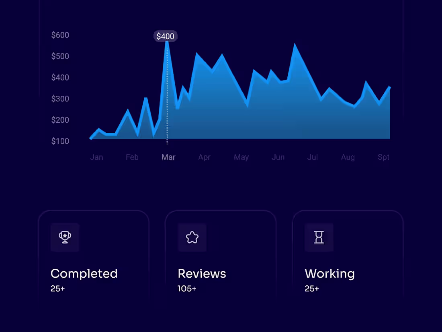Viewport: 442px width, 332px height.
Task: Click the 25+ completed counter
Action: 58,289
